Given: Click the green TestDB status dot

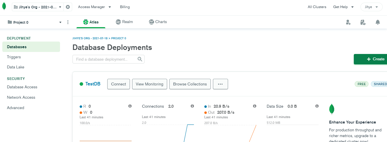Looking at the screenshot, I should [81, 84].
